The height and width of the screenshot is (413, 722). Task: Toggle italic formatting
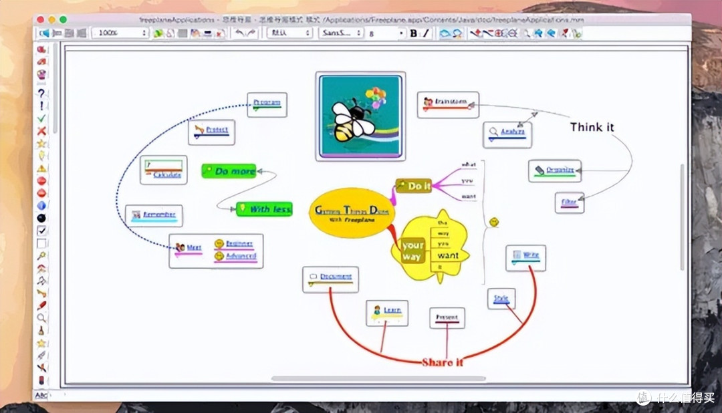tap(426, 33)
